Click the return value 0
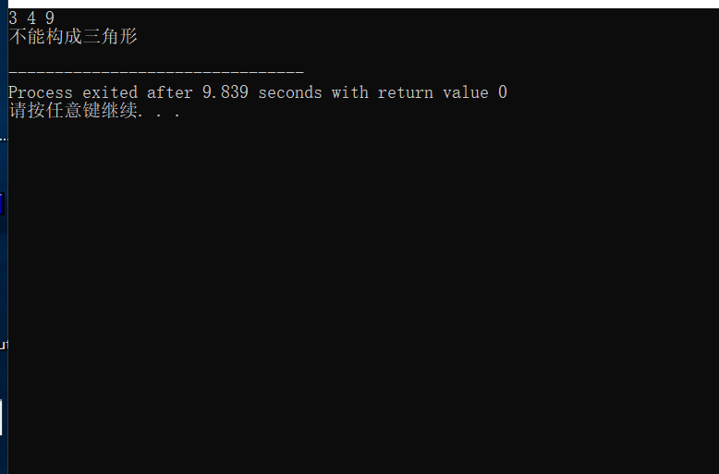This screenshot has width=719, height=474. coord(503,92)
